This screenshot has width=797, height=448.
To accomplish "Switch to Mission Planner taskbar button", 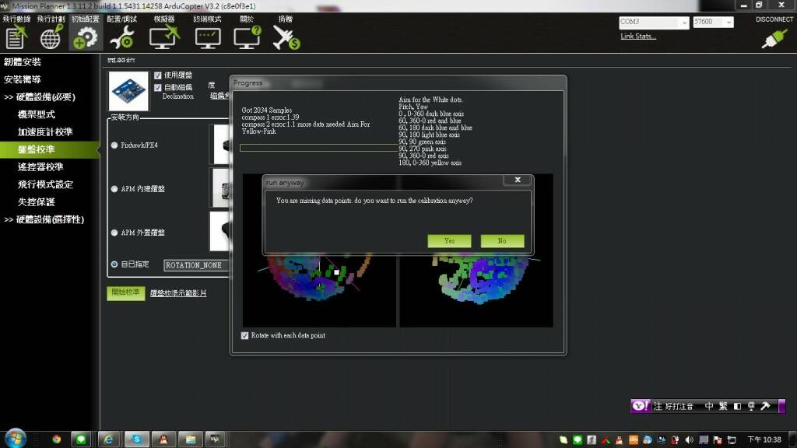I will [216, 439].
